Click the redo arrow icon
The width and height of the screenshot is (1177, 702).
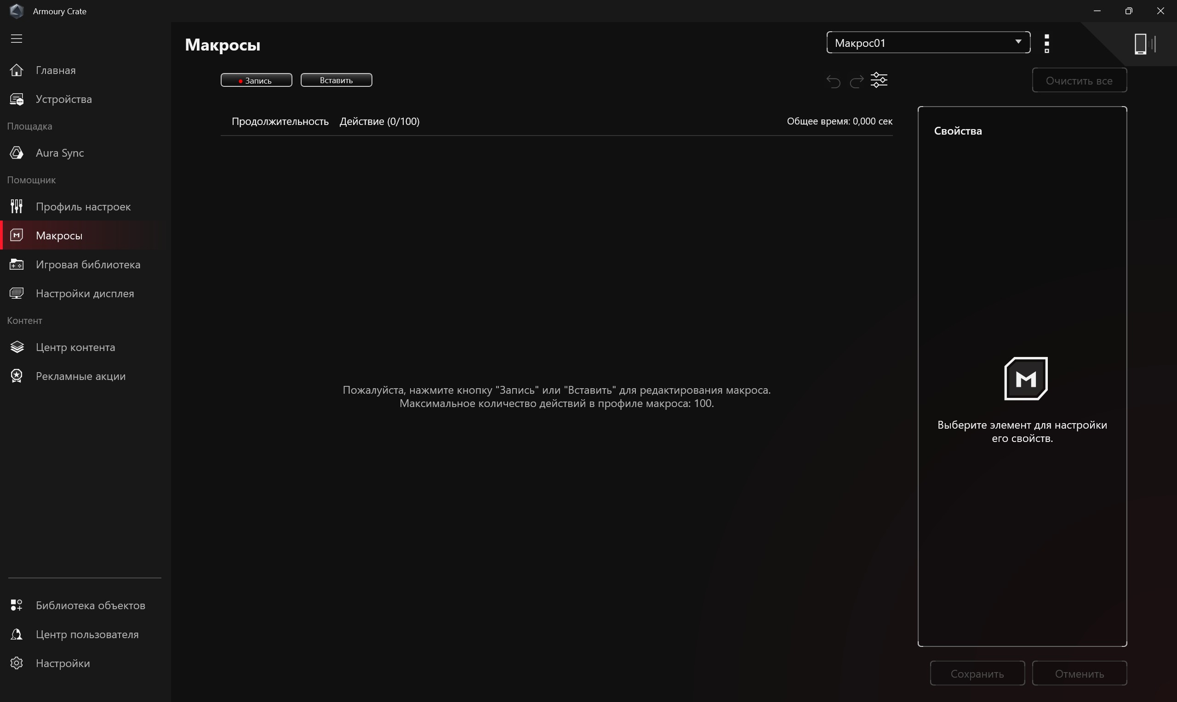click(857, 81)
